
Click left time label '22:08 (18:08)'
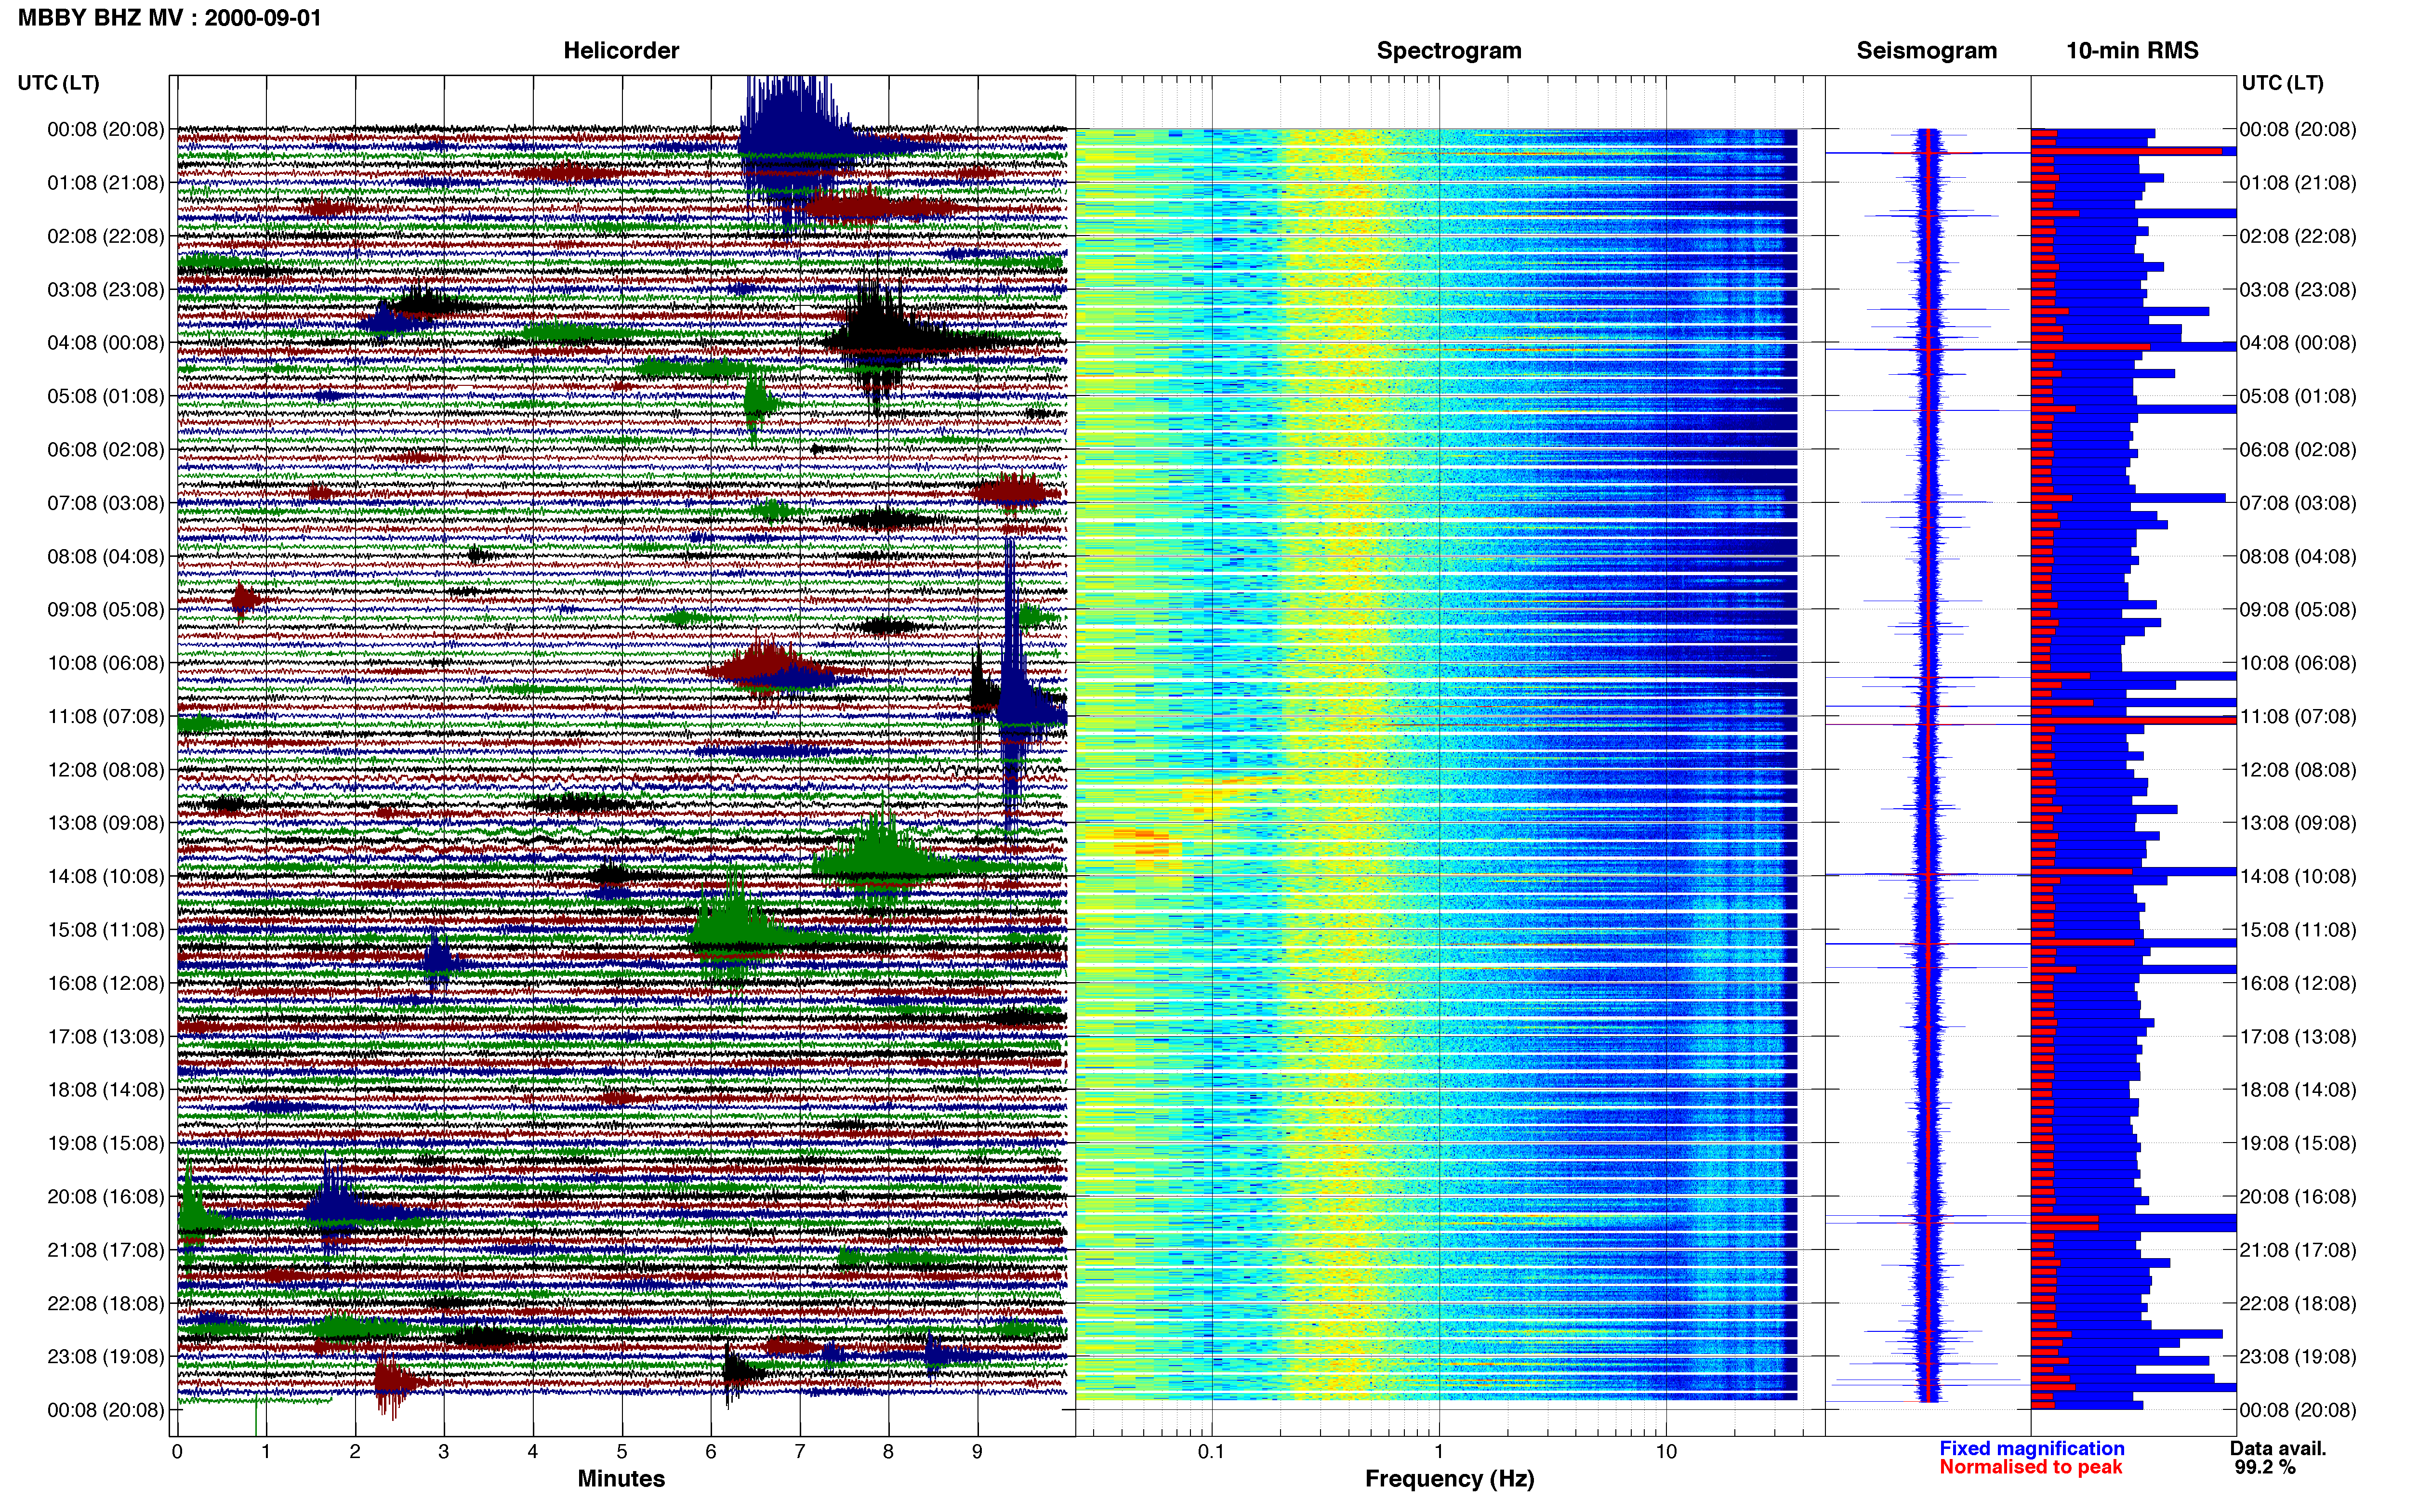click(105, 1303)
